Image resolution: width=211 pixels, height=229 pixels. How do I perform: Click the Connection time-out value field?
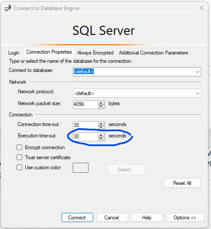click(x=85, y=125)
